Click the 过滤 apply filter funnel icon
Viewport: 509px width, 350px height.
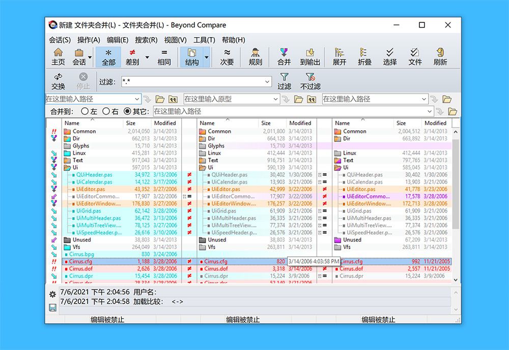[x=284, y=81]
